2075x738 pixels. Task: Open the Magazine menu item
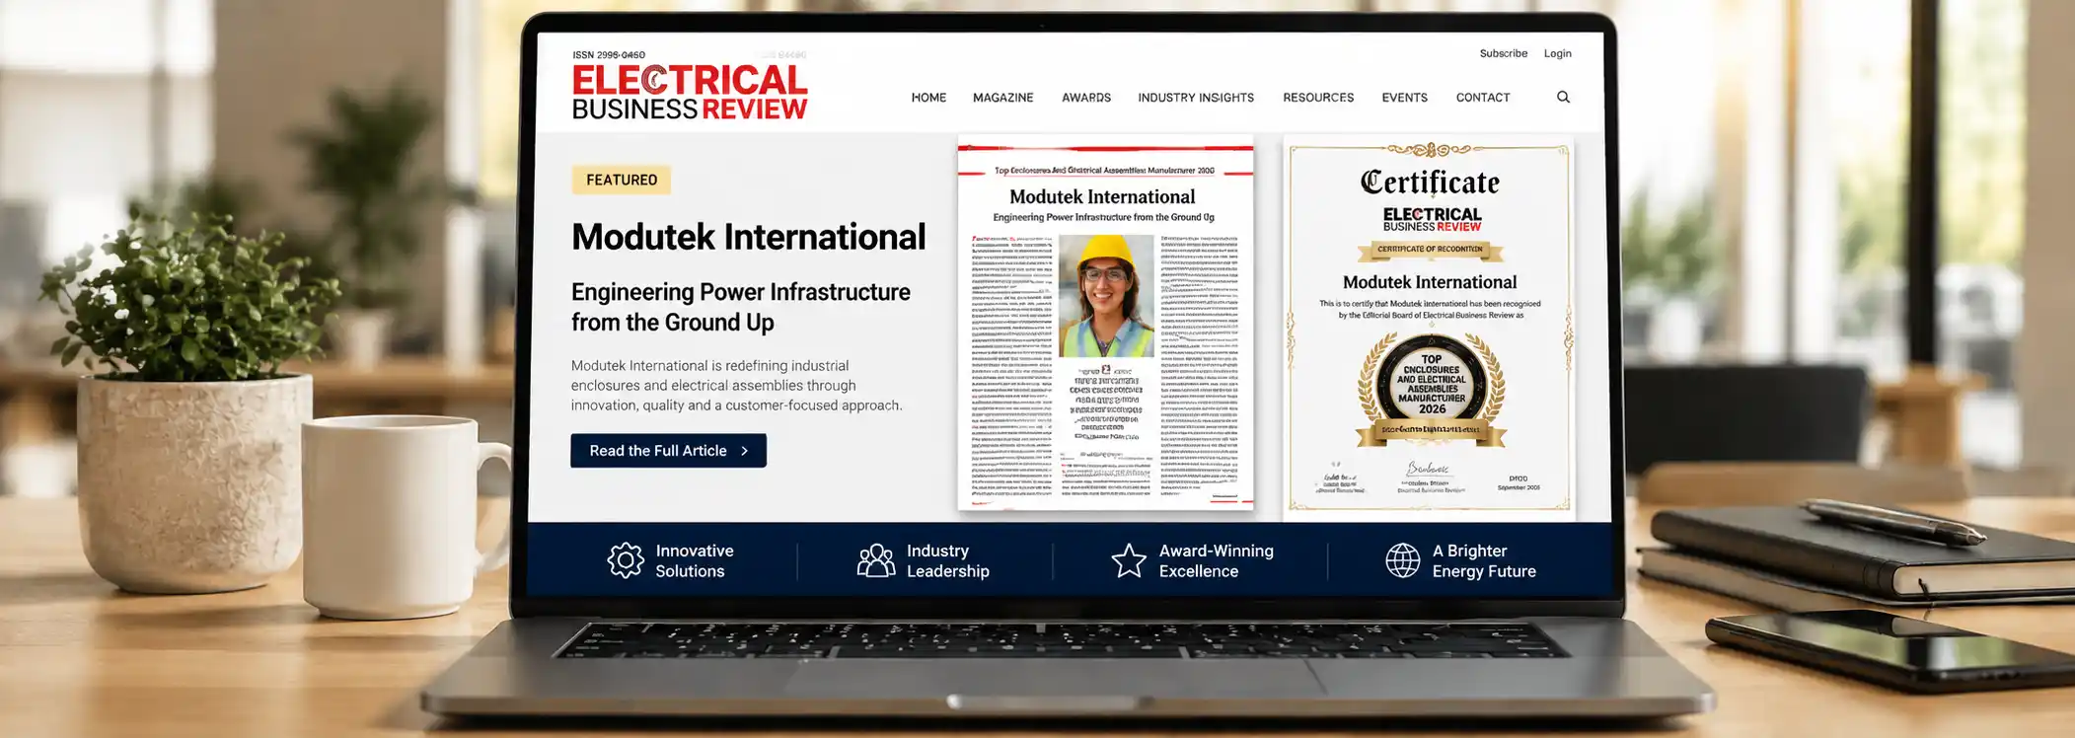(x=1003, y=98)
